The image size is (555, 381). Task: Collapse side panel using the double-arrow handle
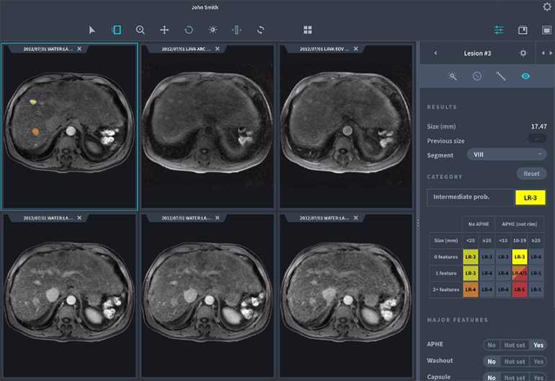point(546,53)
